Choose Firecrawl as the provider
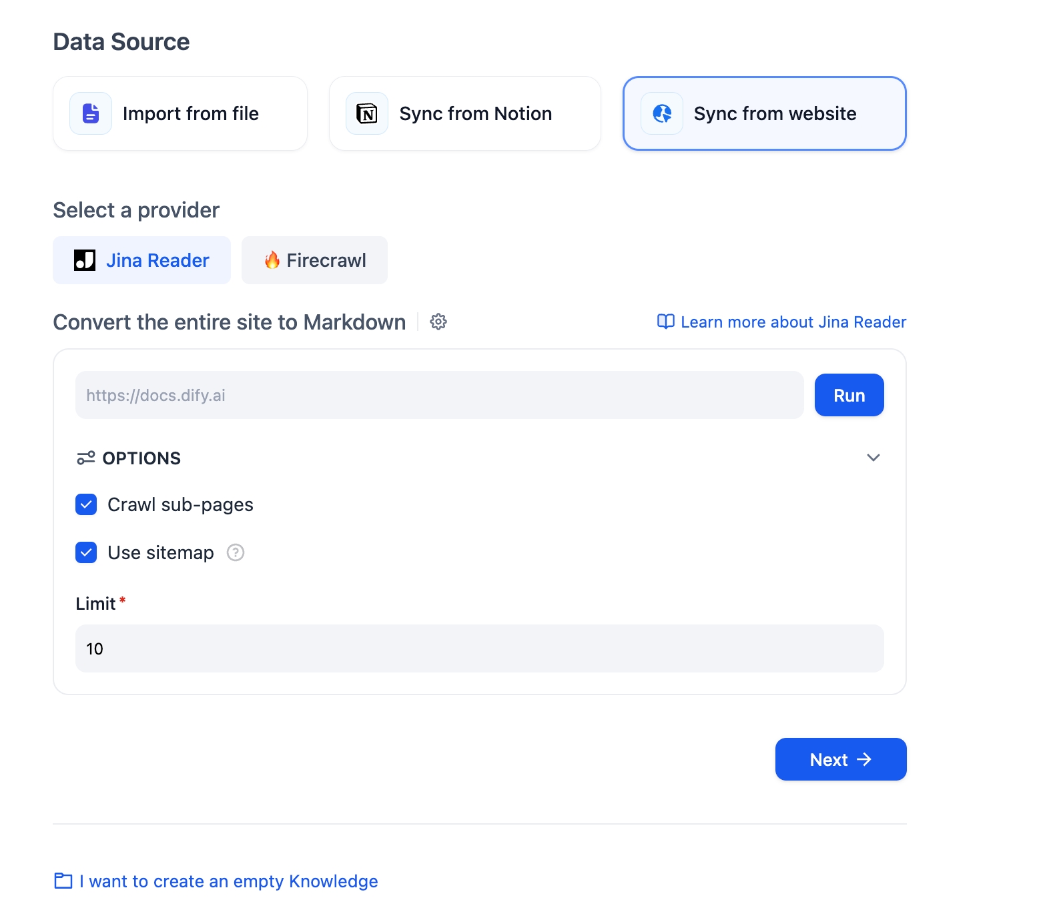This screenshot has height=914, width=1057. (314, 260)
